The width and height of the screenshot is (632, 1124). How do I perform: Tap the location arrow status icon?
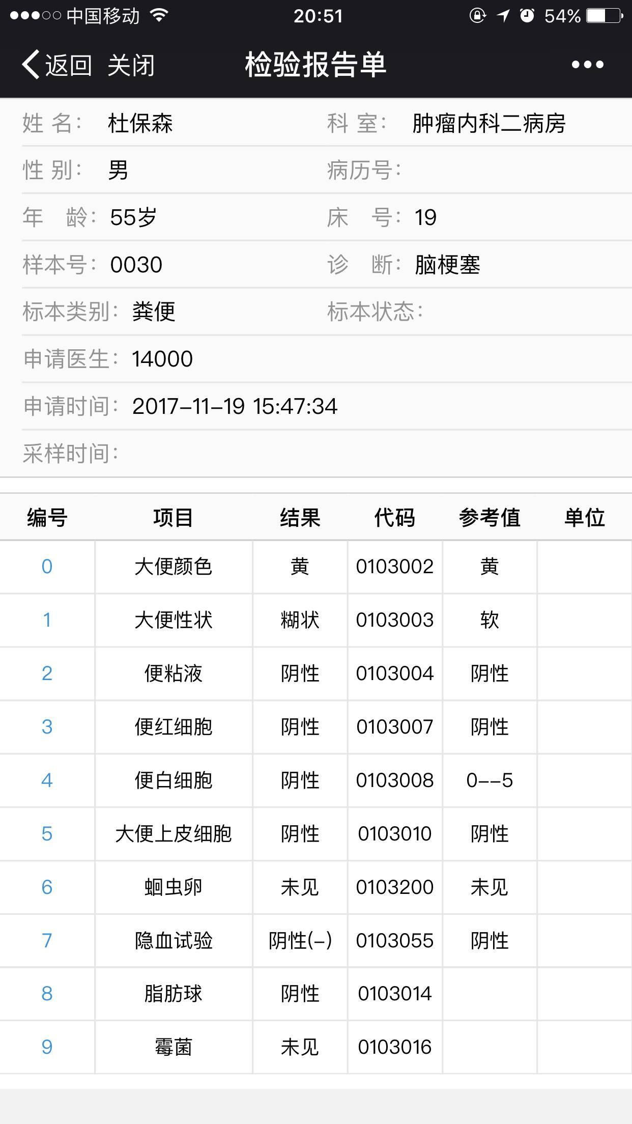[503, 16]
